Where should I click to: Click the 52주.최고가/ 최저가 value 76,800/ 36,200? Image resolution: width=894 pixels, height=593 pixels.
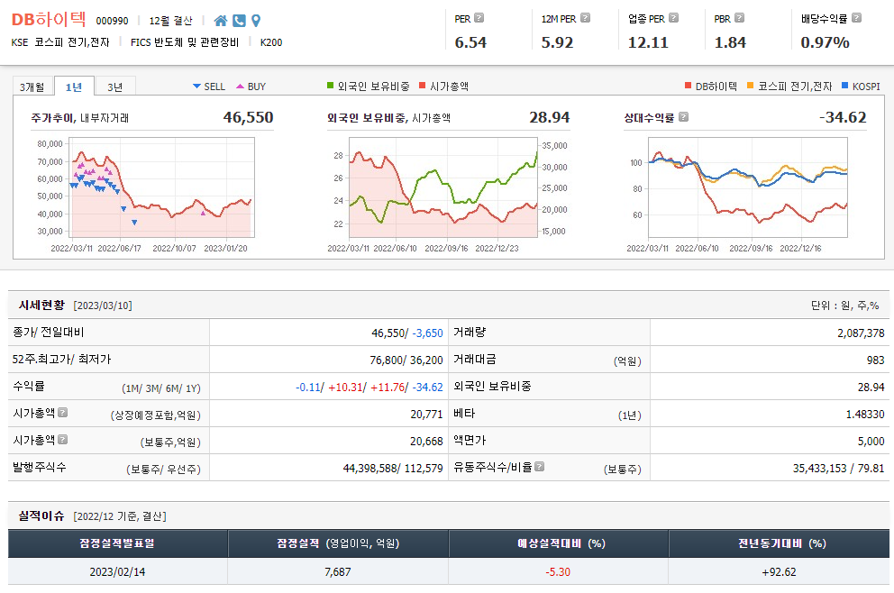coord(406,360)
